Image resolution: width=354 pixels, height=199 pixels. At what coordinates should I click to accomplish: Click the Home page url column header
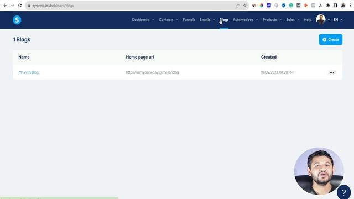pyautogui.click(x=140, y=57)
